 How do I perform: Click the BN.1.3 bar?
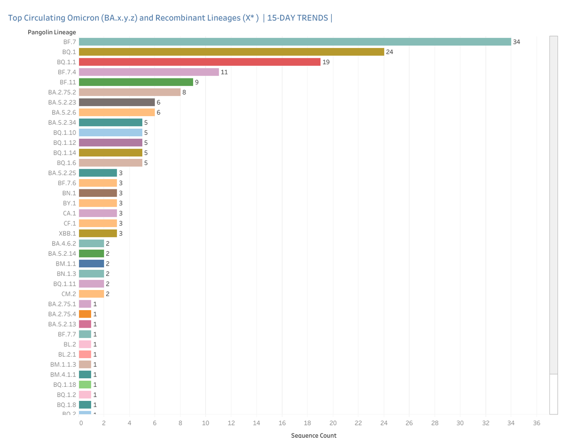tap(92, 274)
